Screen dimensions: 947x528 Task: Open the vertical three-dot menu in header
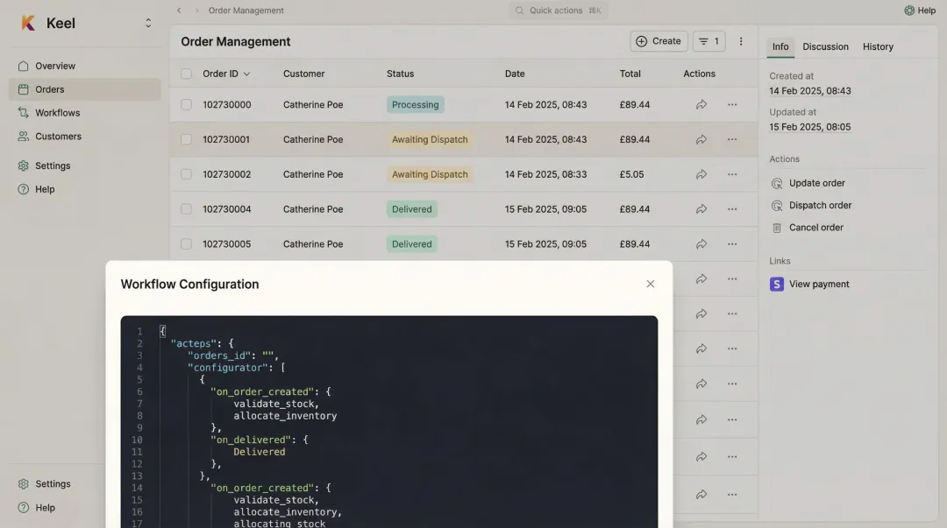741,41
